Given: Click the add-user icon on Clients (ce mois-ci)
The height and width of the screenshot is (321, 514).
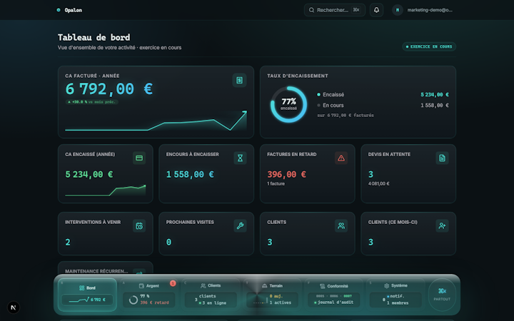Looking at the screenshot, I should click(442, 226).
